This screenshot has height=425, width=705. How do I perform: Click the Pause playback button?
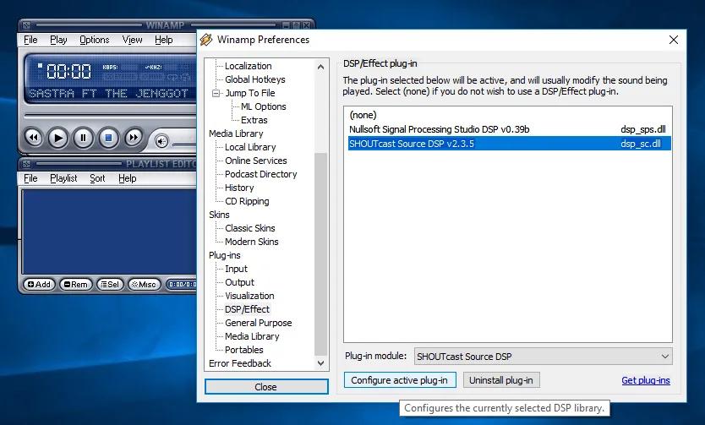point(83,137)
